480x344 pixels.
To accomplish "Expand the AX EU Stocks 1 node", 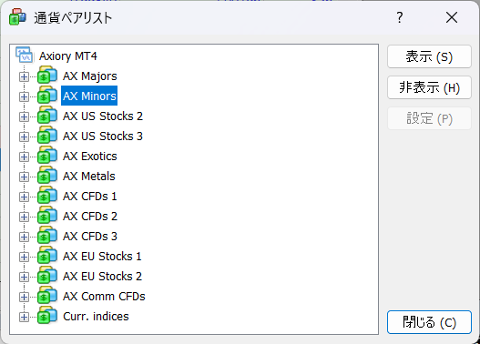I will pyautogui.click(x=24, y=258).
